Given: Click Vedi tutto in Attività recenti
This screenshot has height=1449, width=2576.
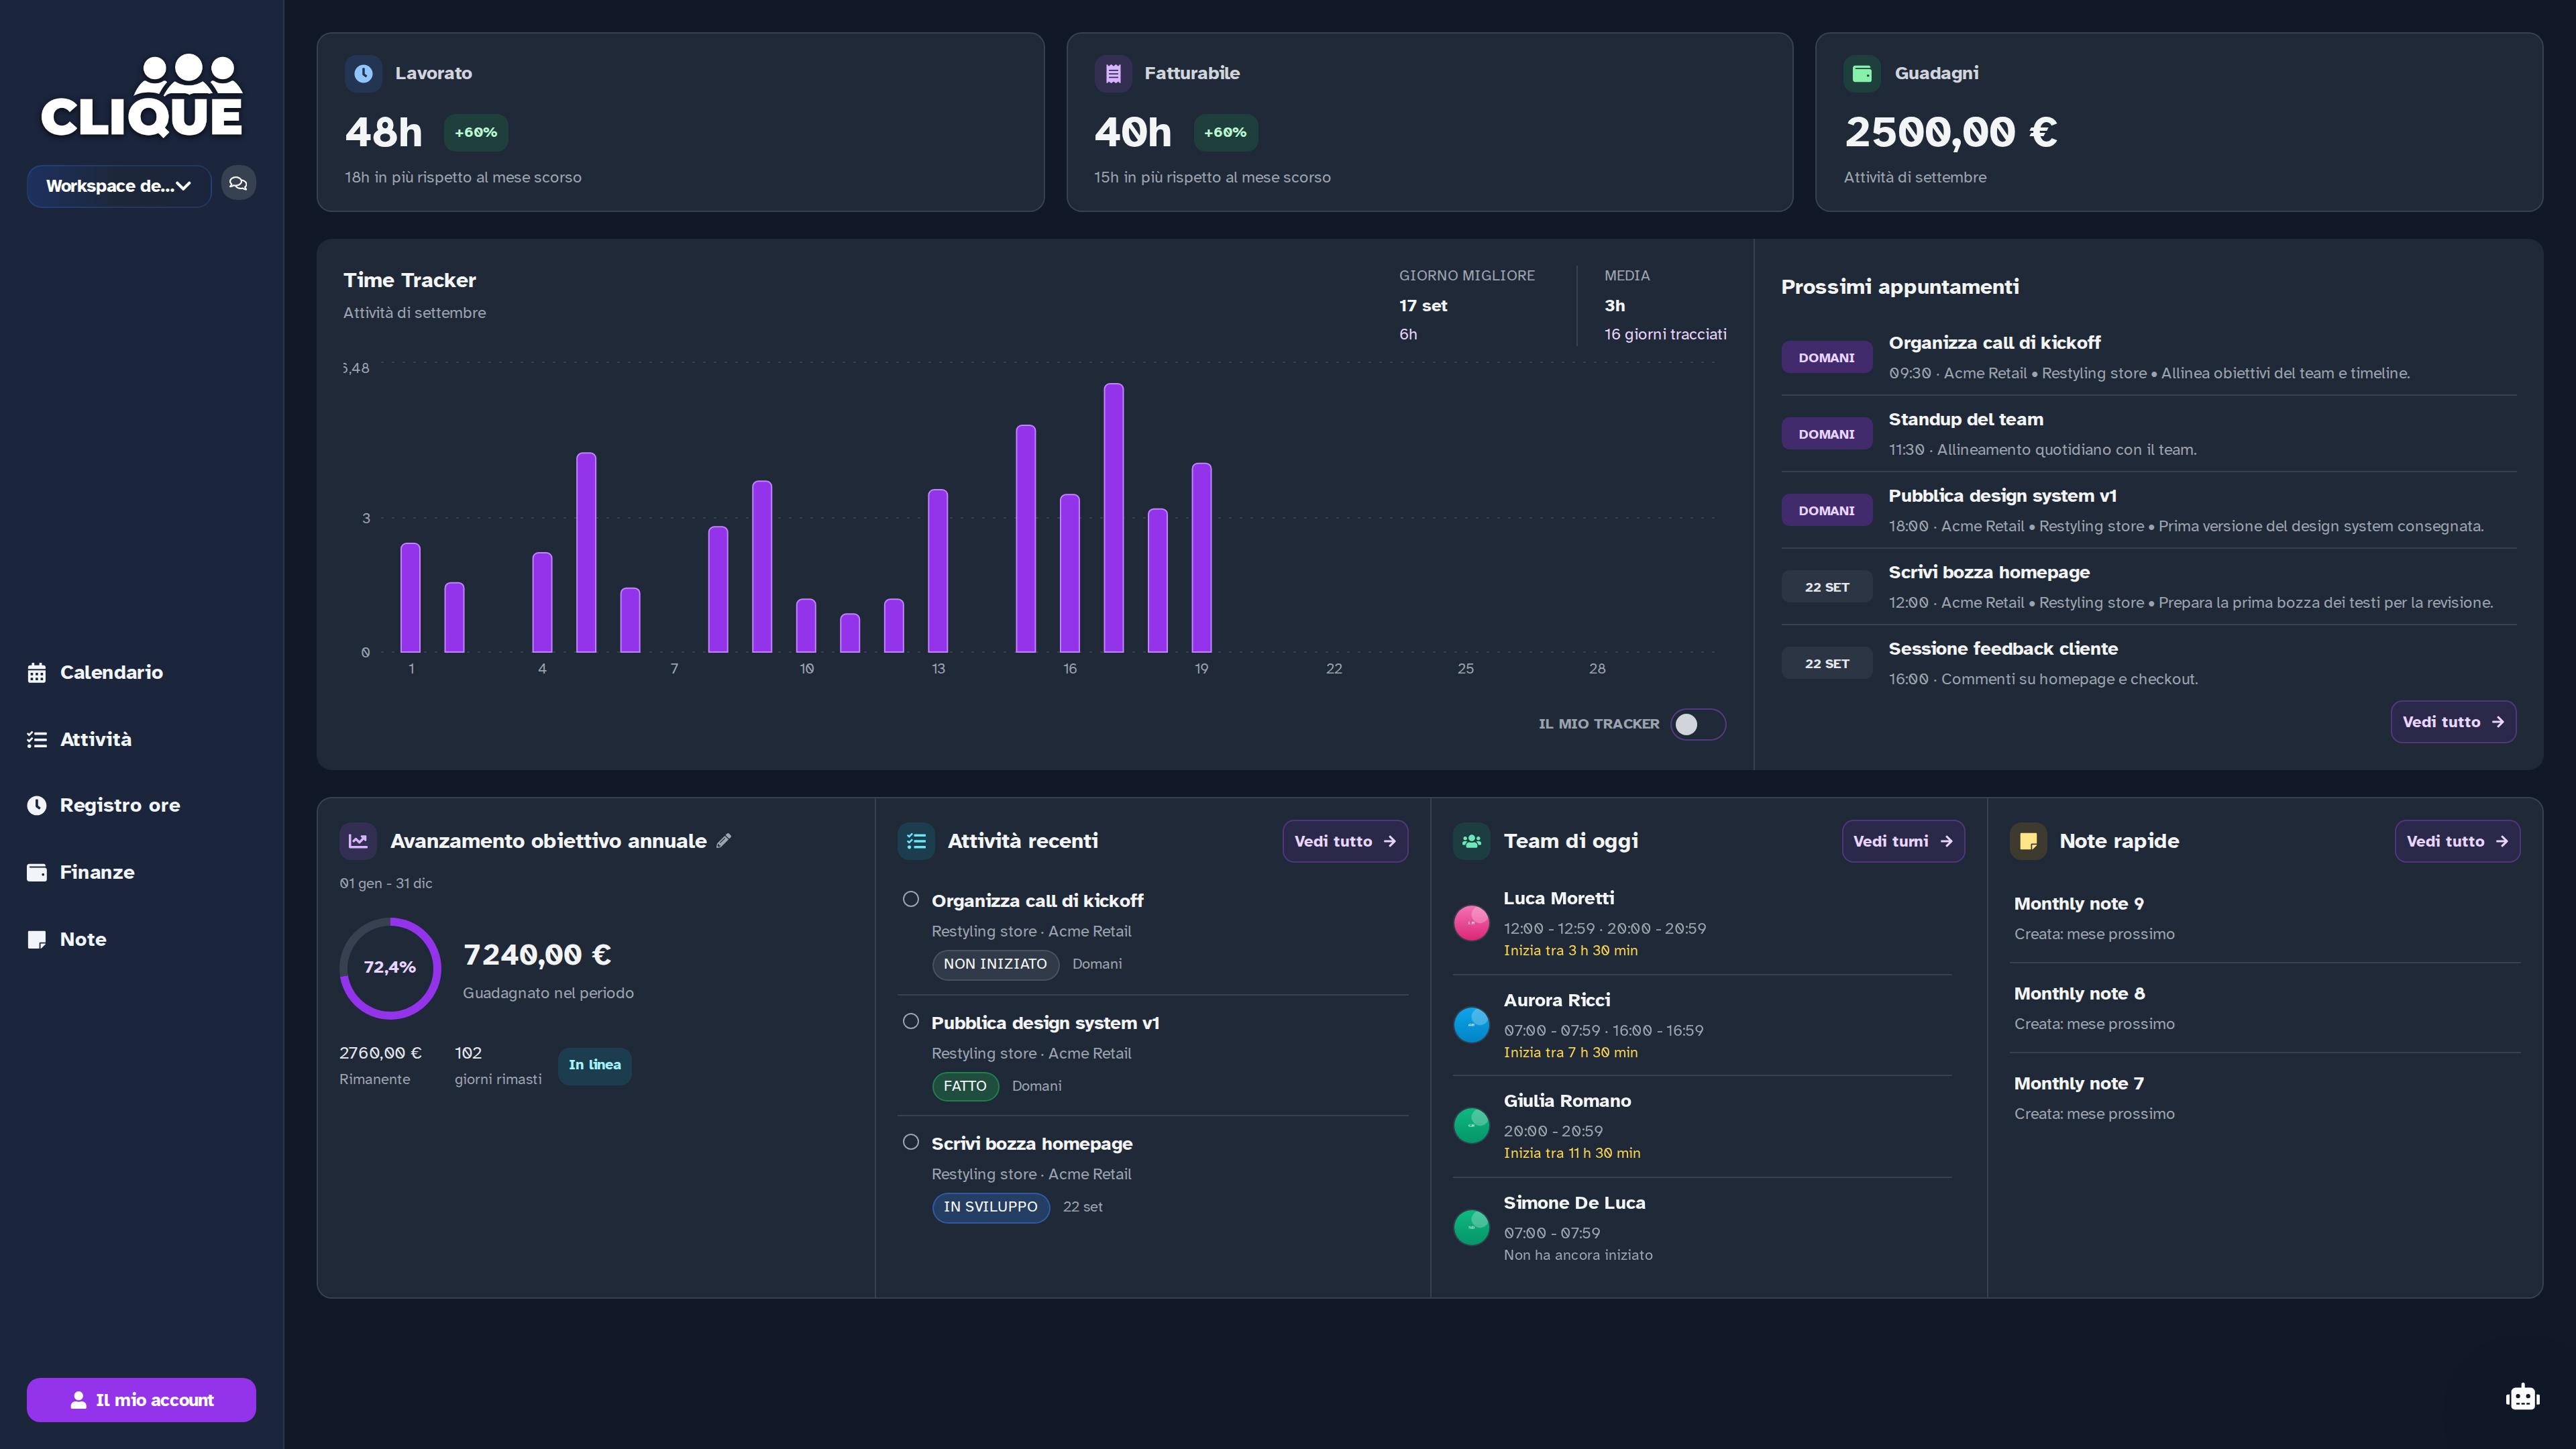Looking at the screenshot, I should tap(1345, 841).
